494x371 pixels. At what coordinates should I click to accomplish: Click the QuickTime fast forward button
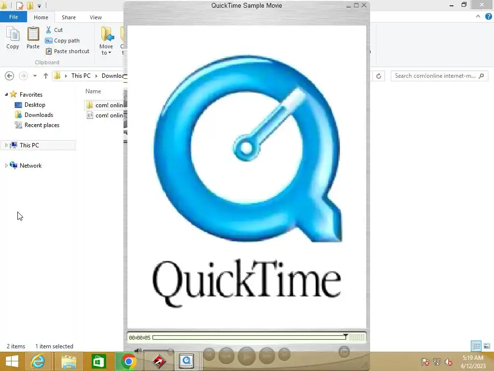pyautogui.click(x=267, y=356)
